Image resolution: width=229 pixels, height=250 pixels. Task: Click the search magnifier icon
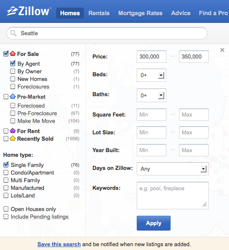[13, 33]
